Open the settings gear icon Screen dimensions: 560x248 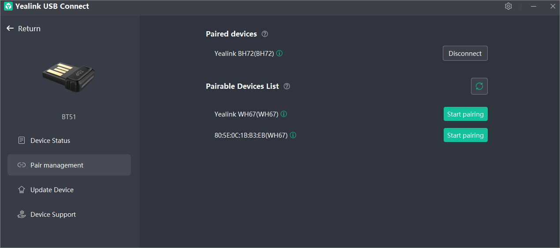508,6
